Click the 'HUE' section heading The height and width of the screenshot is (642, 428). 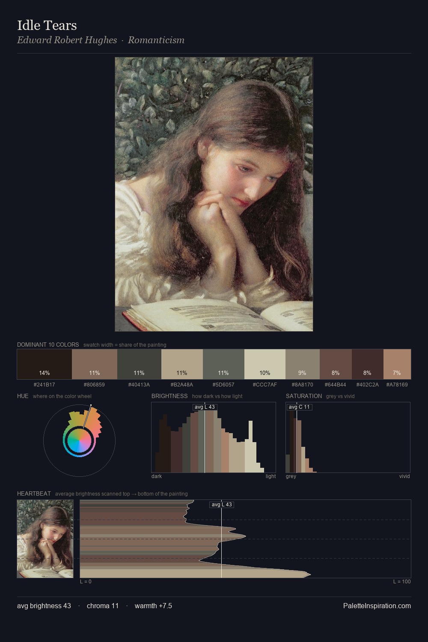coord(23,396)
